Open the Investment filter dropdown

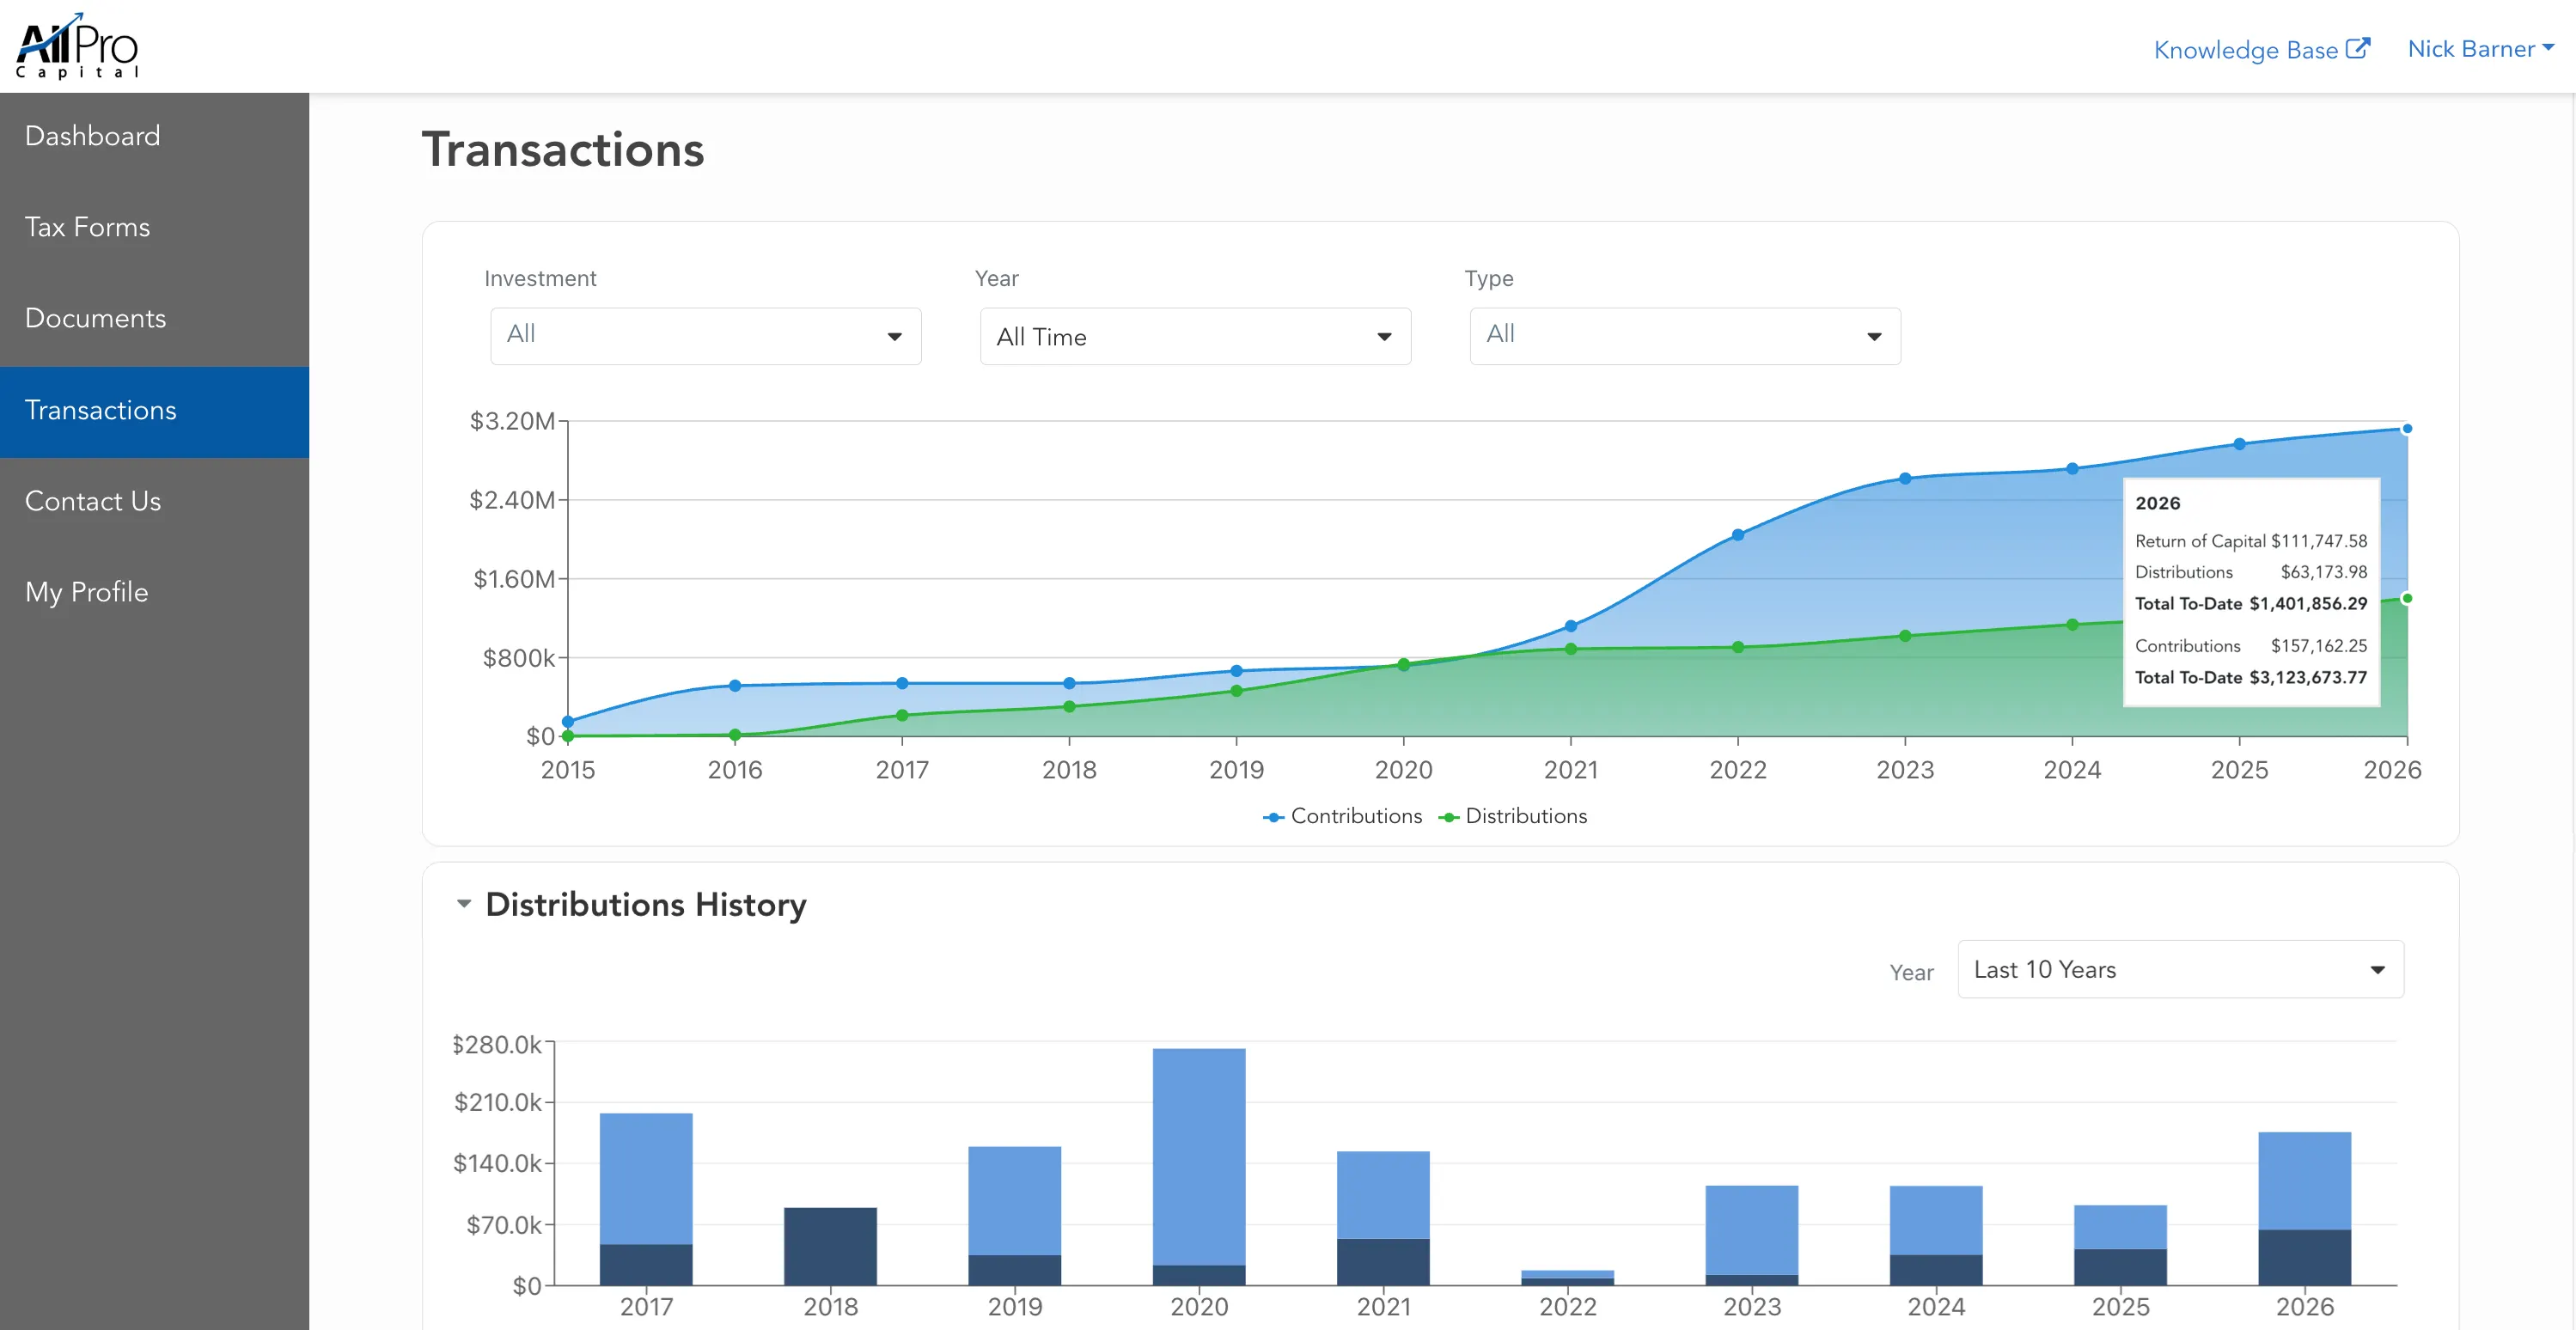[x=705, y=336]
